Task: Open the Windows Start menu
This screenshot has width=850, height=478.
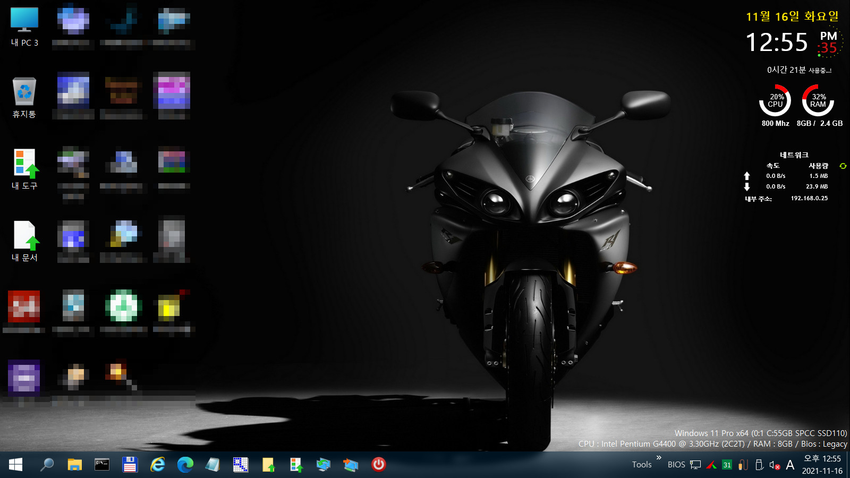Action: [15, 465]
